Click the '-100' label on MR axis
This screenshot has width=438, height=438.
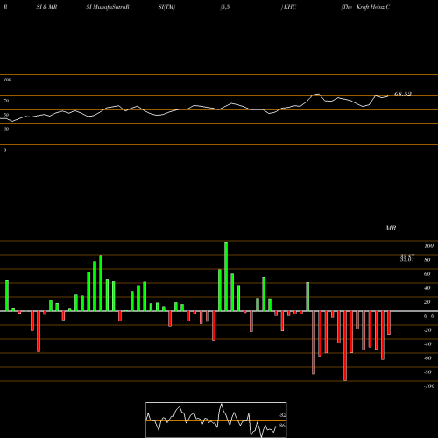pos(429,386)
